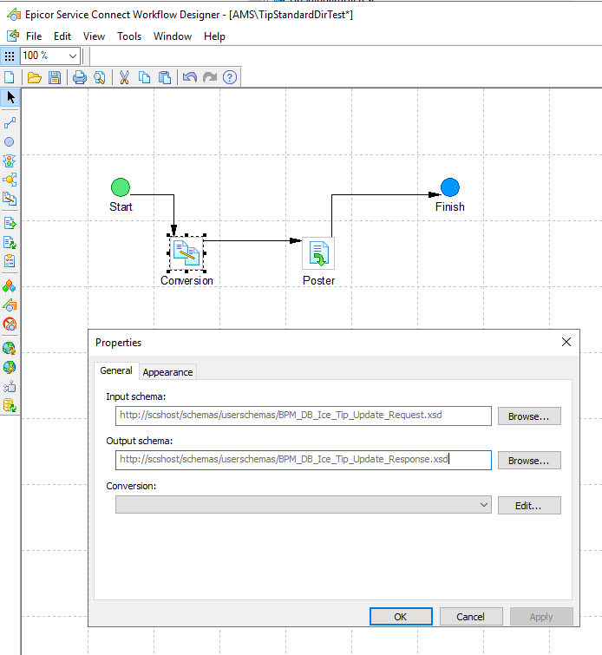Select the blue Finish node

pyautogui.click(x=450, y=187)
